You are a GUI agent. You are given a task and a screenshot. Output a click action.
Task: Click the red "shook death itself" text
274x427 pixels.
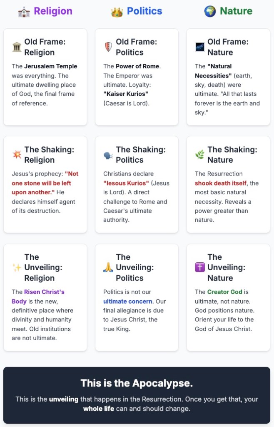221,183
